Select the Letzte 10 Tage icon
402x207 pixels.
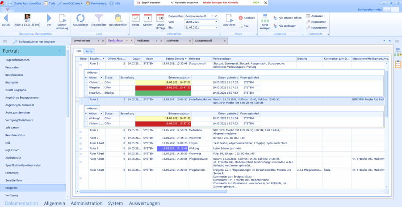(160, 19)
